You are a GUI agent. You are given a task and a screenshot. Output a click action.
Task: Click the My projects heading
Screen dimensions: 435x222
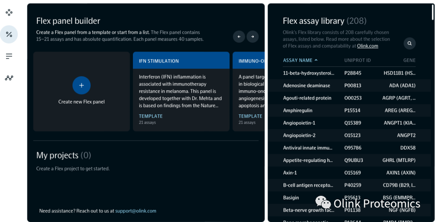(64, 156)
